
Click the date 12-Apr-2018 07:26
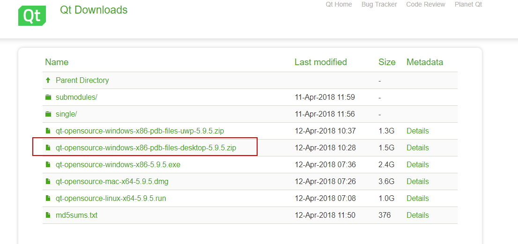325,182
